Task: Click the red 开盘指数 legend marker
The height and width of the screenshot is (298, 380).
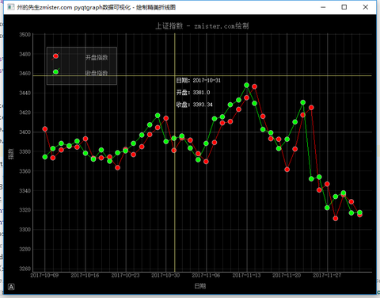Action: (55, 56)
